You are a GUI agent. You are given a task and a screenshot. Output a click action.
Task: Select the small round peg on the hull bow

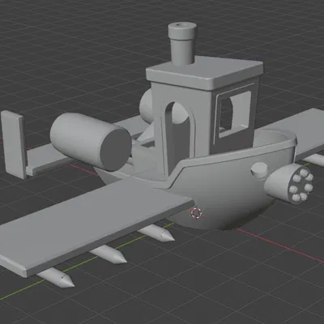point(259,171)
